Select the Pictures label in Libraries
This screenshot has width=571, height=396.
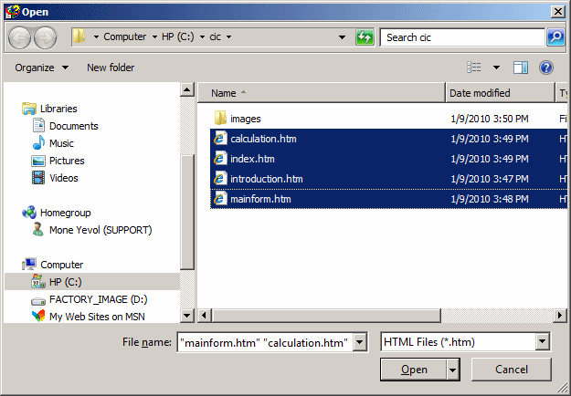coord(67,161)
